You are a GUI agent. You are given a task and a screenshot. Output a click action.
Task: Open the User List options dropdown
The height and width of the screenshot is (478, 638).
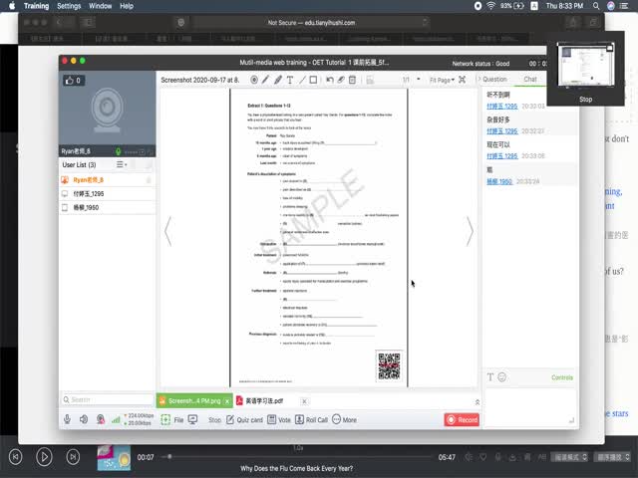coord(122,164)
